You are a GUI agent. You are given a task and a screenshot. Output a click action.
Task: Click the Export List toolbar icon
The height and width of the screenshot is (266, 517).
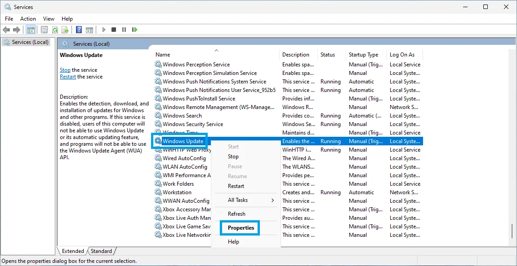click(65, 30)
